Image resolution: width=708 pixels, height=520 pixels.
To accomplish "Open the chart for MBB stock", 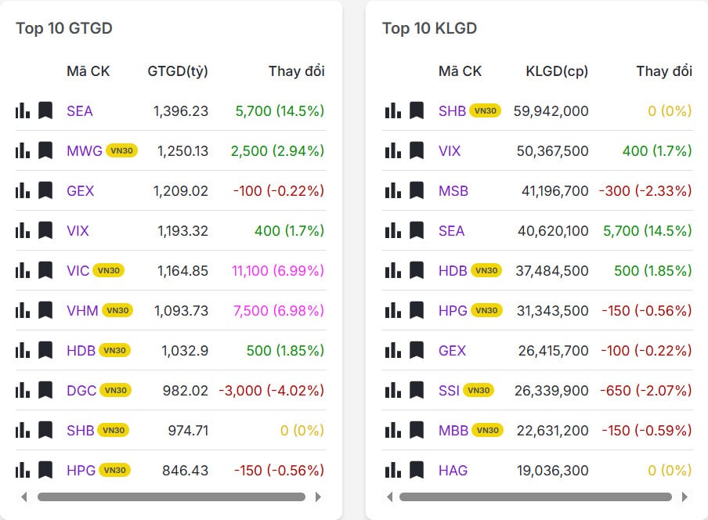I will tap(392, 430).
